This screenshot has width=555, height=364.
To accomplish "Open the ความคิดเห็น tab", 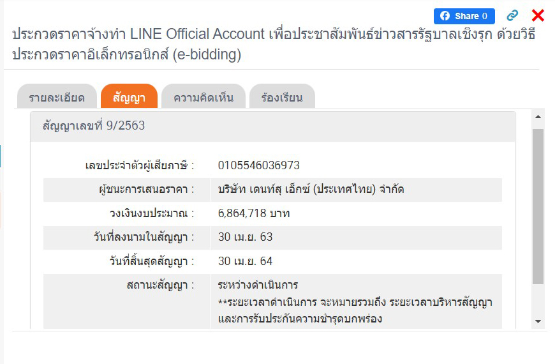I will pyautogui.click(x=204, y=98).
